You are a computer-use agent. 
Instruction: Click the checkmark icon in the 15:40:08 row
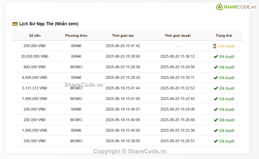point(216,120)
